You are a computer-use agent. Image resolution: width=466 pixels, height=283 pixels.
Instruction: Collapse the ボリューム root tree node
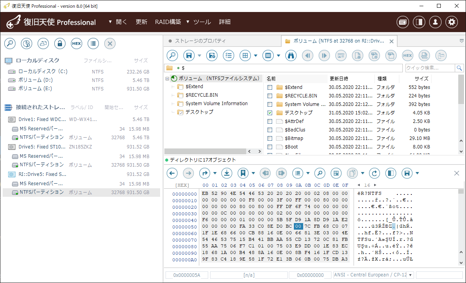tap(167, 78)
